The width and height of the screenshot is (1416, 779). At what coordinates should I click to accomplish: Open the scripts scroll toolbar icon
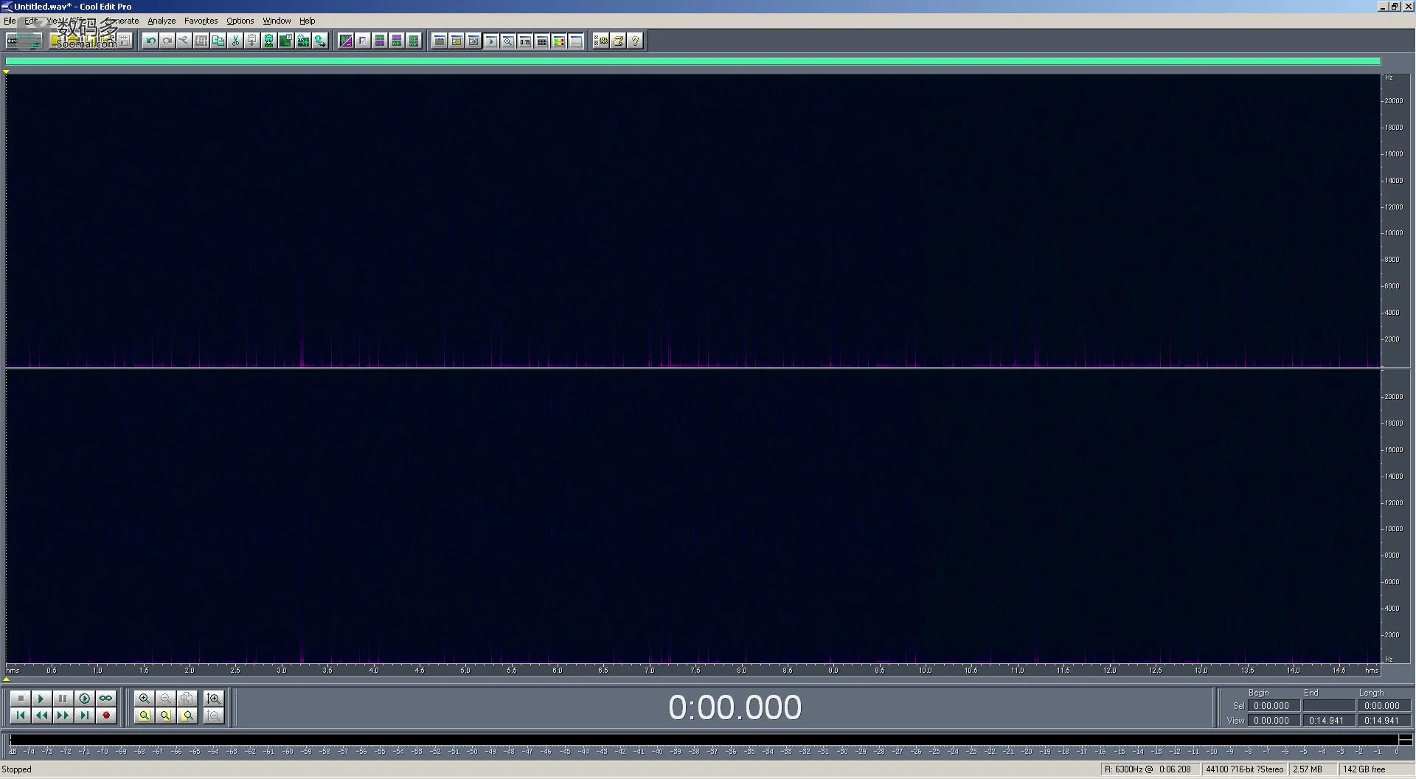(618, 41)
